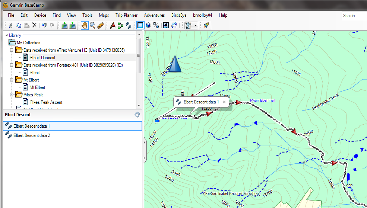Select Data received from Foretrex 401 folder
Screen dimensions: 367x208
pos(73,65)
